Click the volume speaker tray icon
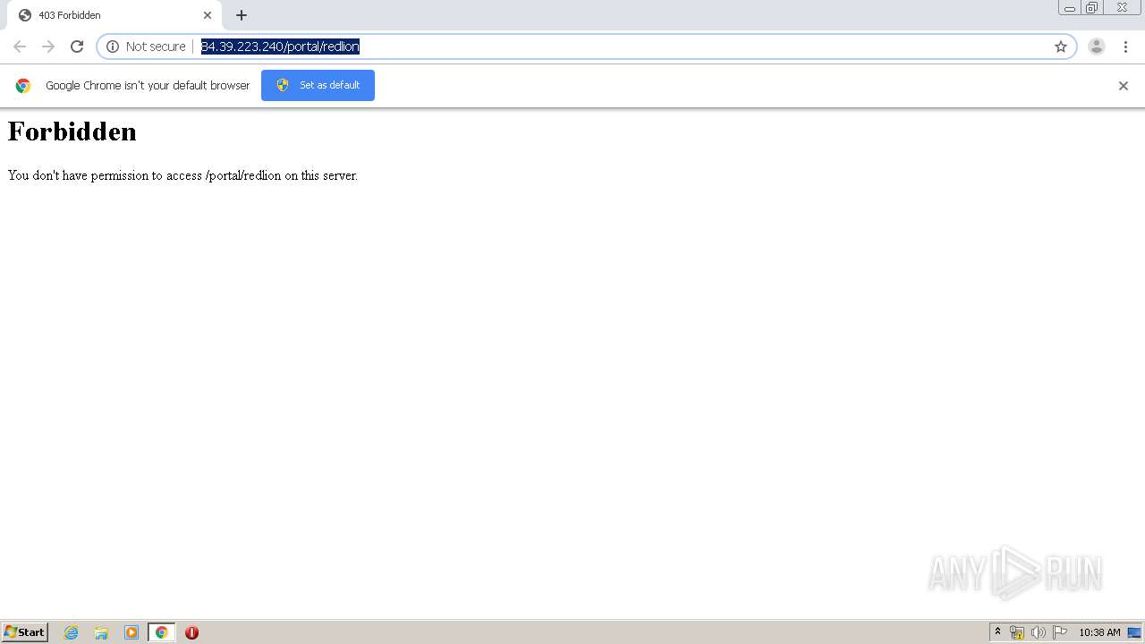The height and width of the screenshot is (644, 1145). pyautogui.click(x=1038, y=632)
